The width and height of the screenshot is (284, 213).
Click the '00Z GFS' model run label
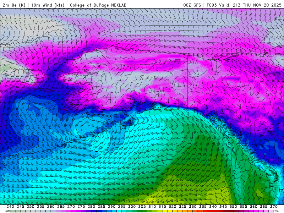tap(192, 5)
